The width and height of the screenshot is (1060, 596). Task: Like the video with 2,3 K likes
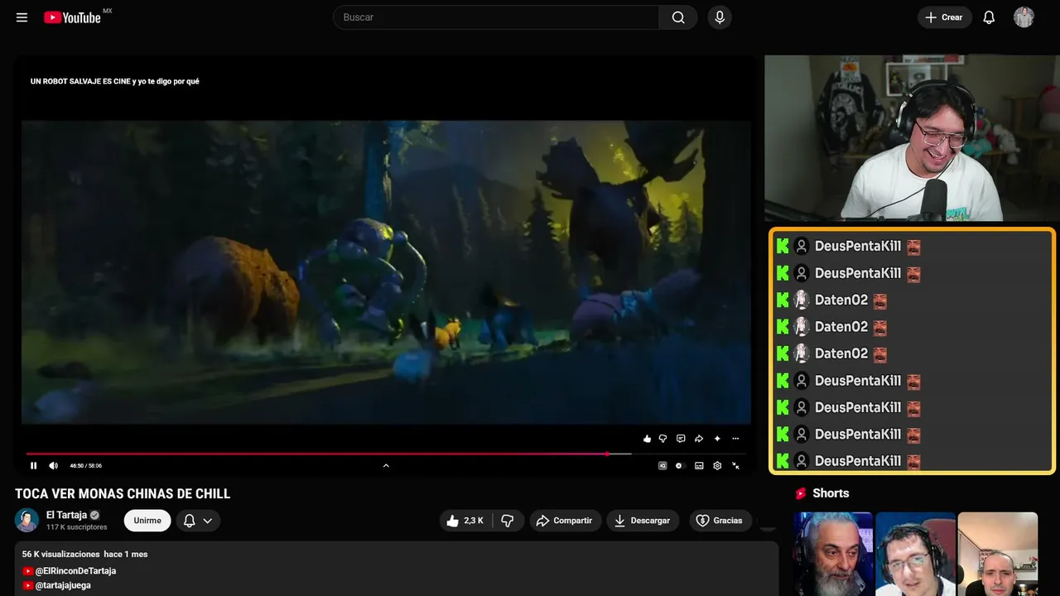[465, 521]
